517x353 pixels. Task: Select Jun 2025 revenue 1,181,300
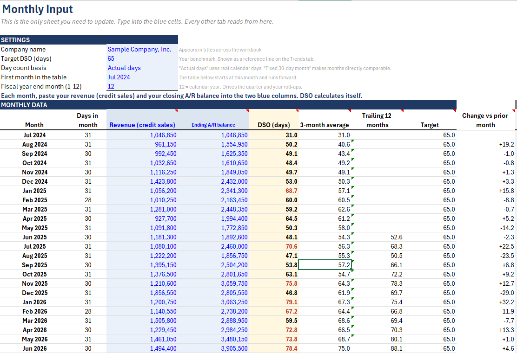coord(142,237)
